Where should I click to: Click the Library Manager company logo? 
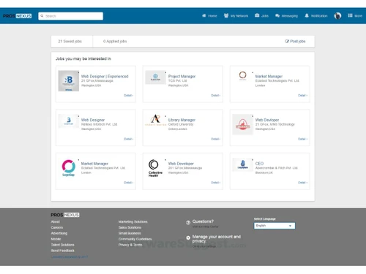[155, 120]
